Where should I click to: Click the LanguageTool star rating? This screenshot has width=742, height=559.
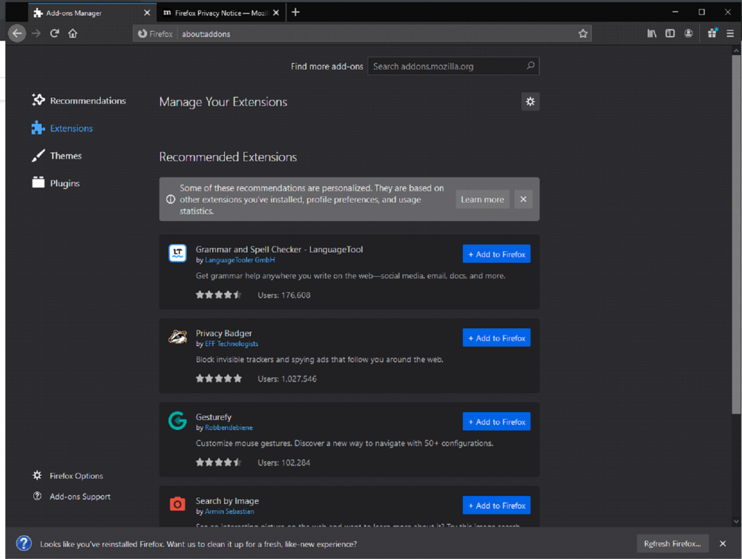[x=219, y=295]
